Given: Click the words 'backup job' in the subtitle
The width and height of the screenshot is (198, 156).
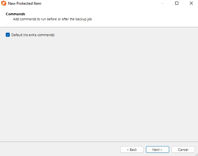Looking at the screenshot, I should coord(83,19).
